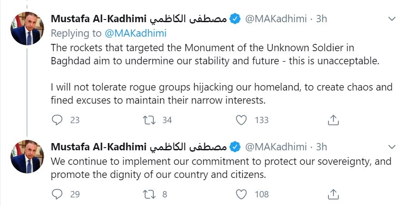Reply to the sovereignty commitment tweet
The height and width of the screenshot is (206, 406).
click(57, 194)
